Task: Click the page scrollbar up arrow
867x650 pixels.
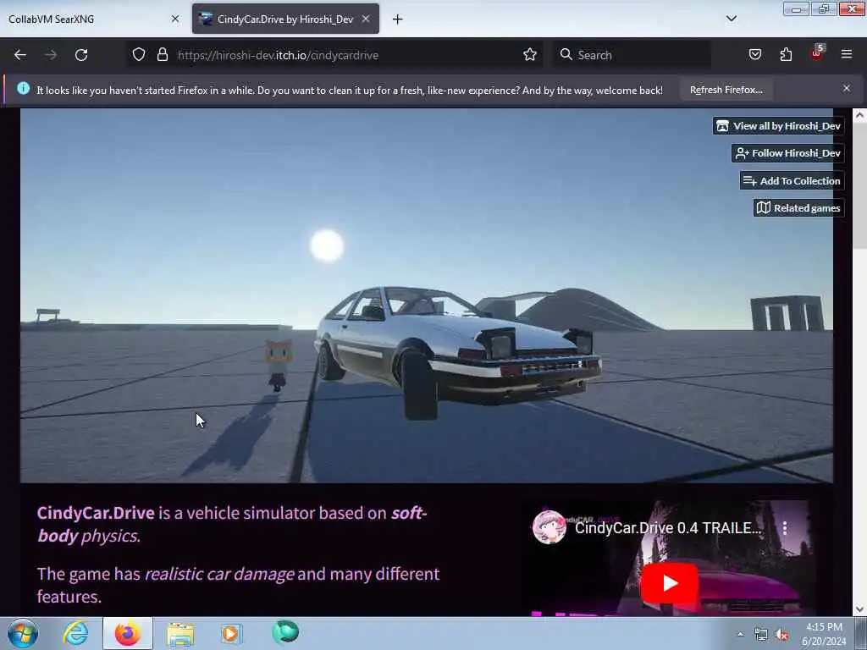Action: (x=859, y=115)
